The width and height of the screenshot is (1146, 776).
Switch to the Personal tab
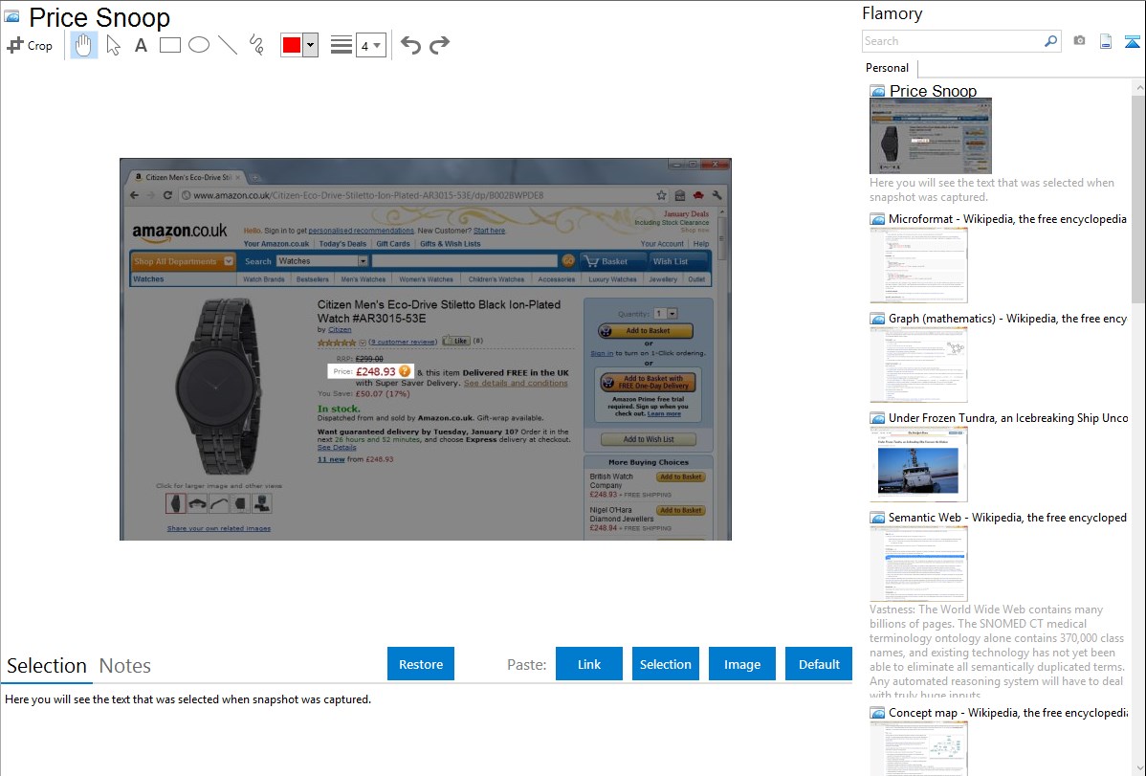(x=888, y=68)
